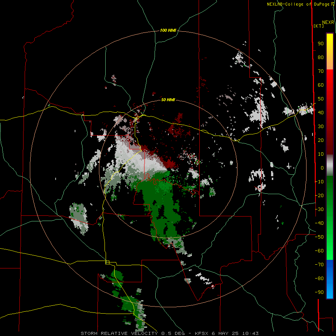Click the "100 NMI" range ring label
This screenshot has width=336, height=336.
click(168, 30)
